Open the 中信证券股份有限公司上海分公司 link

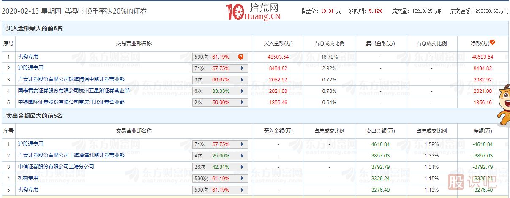56,167
